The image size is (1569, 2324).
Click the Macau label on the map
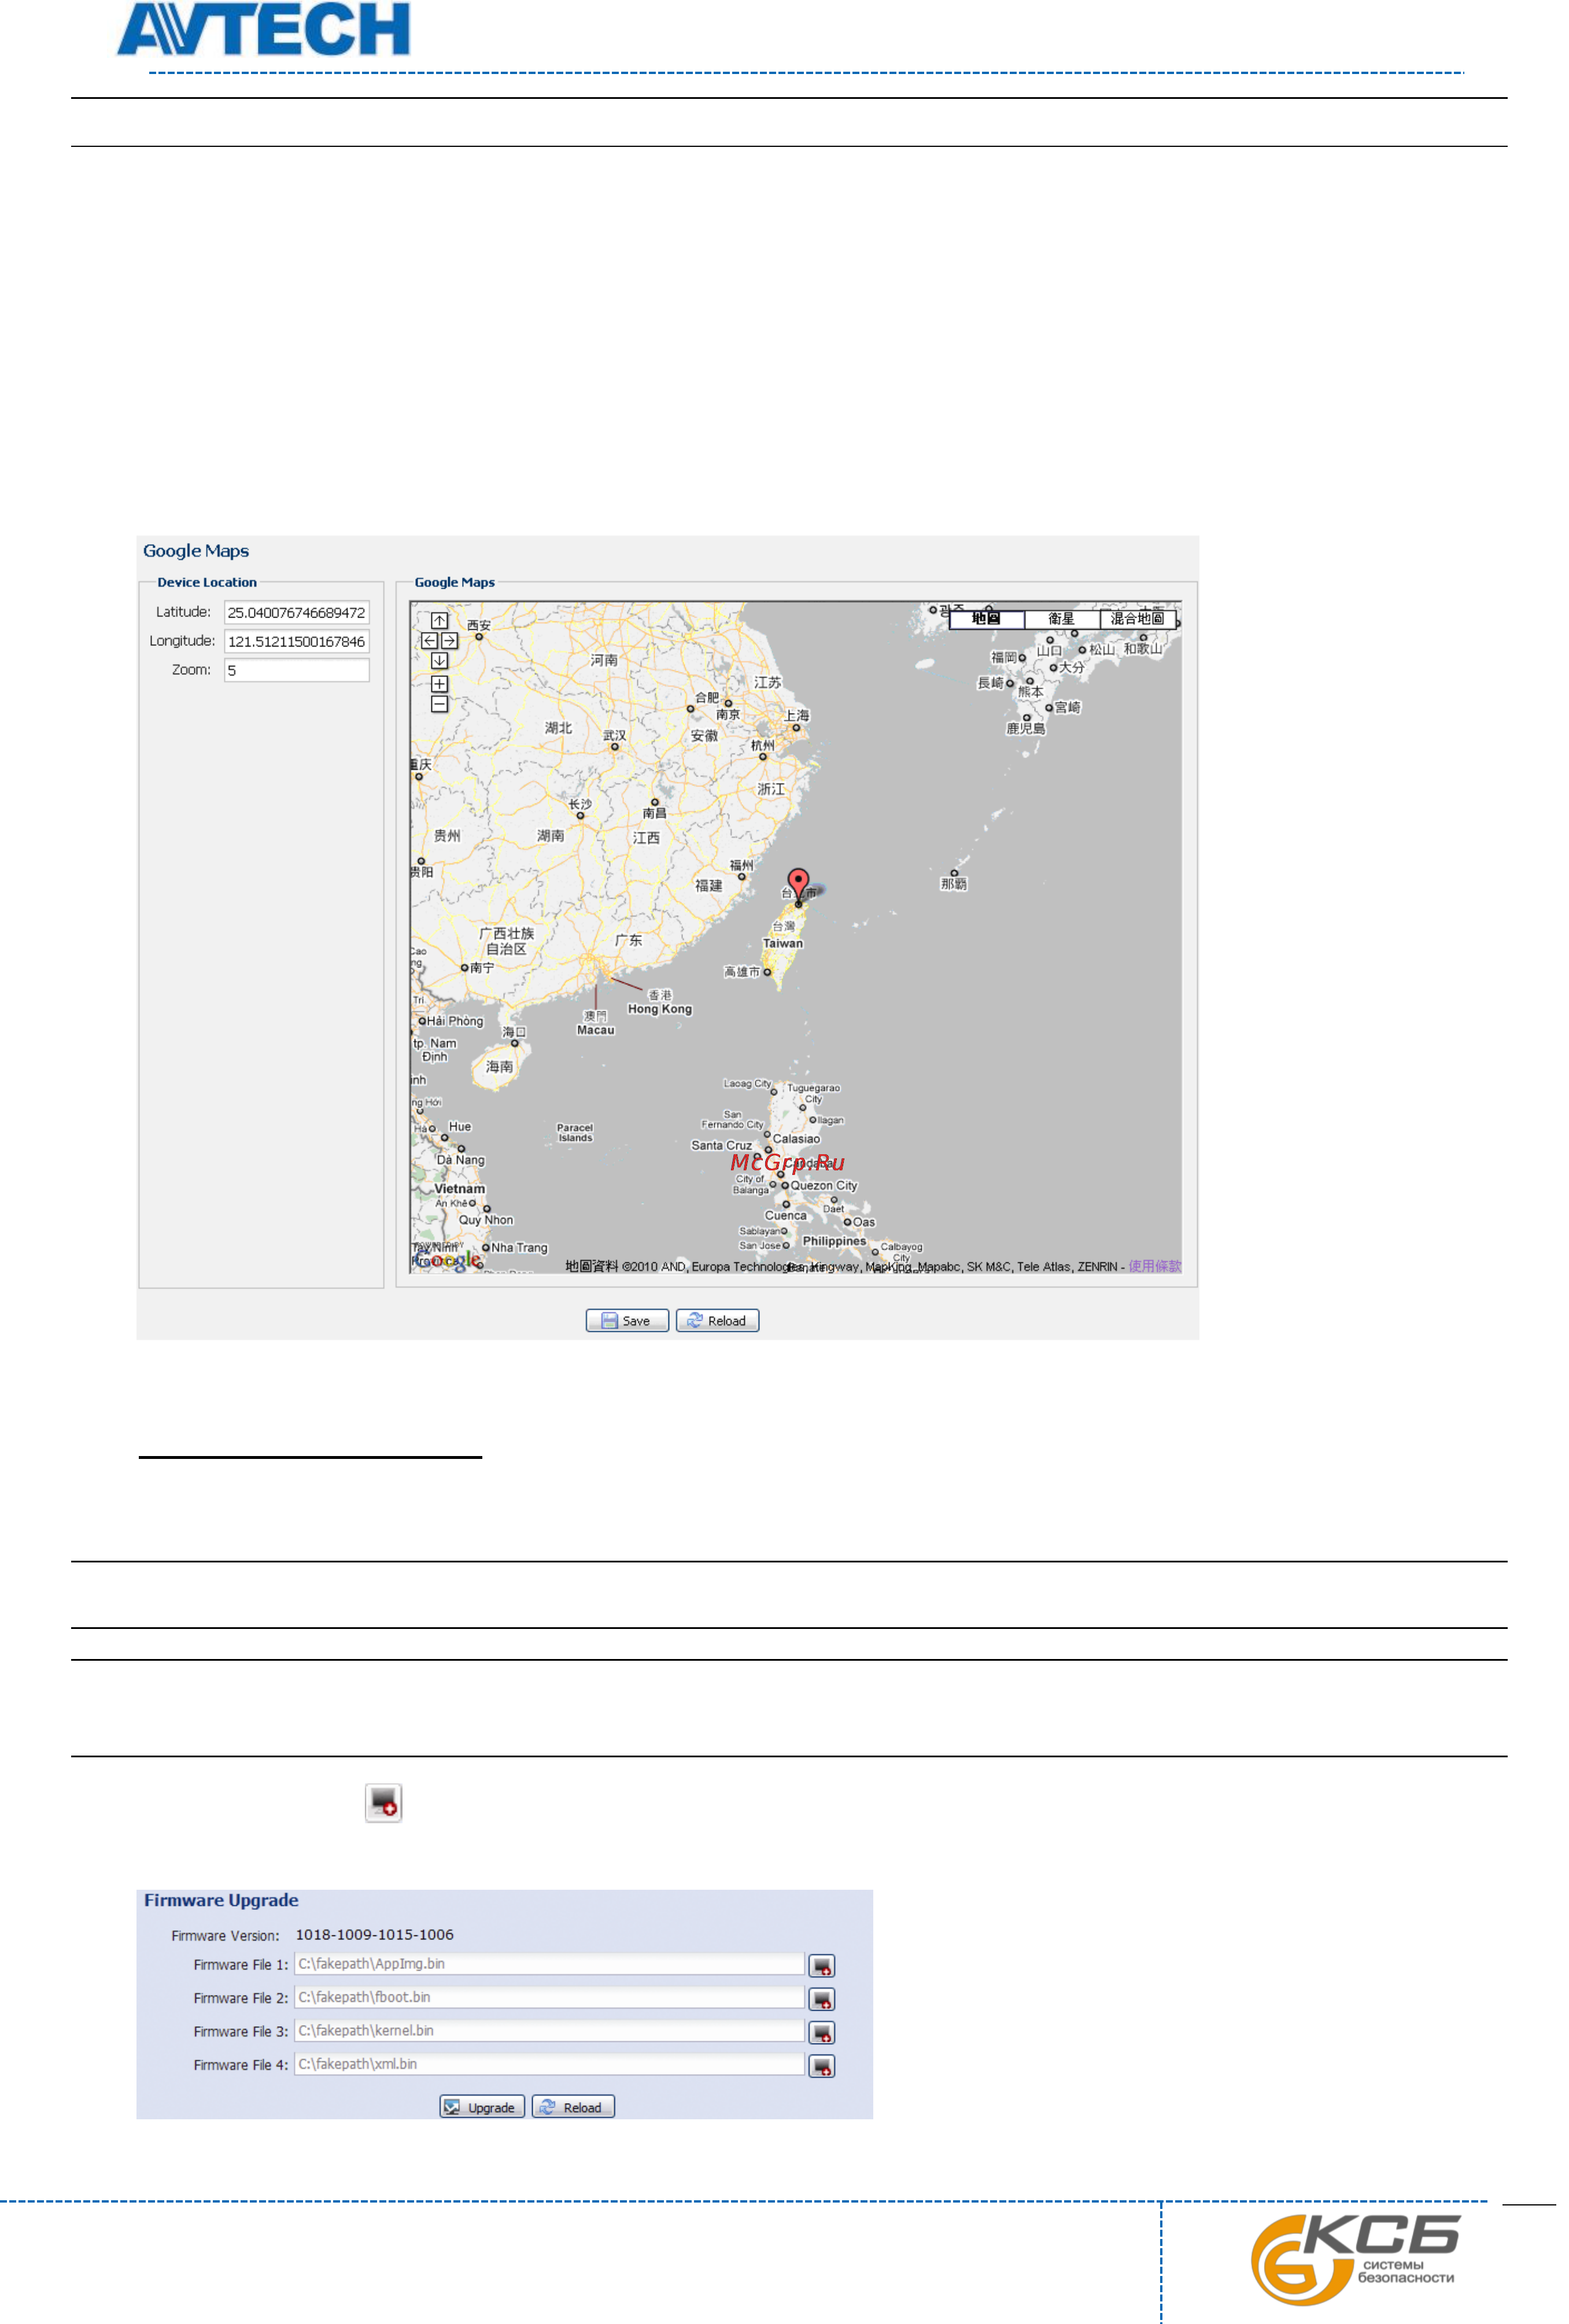(595, 1030)
